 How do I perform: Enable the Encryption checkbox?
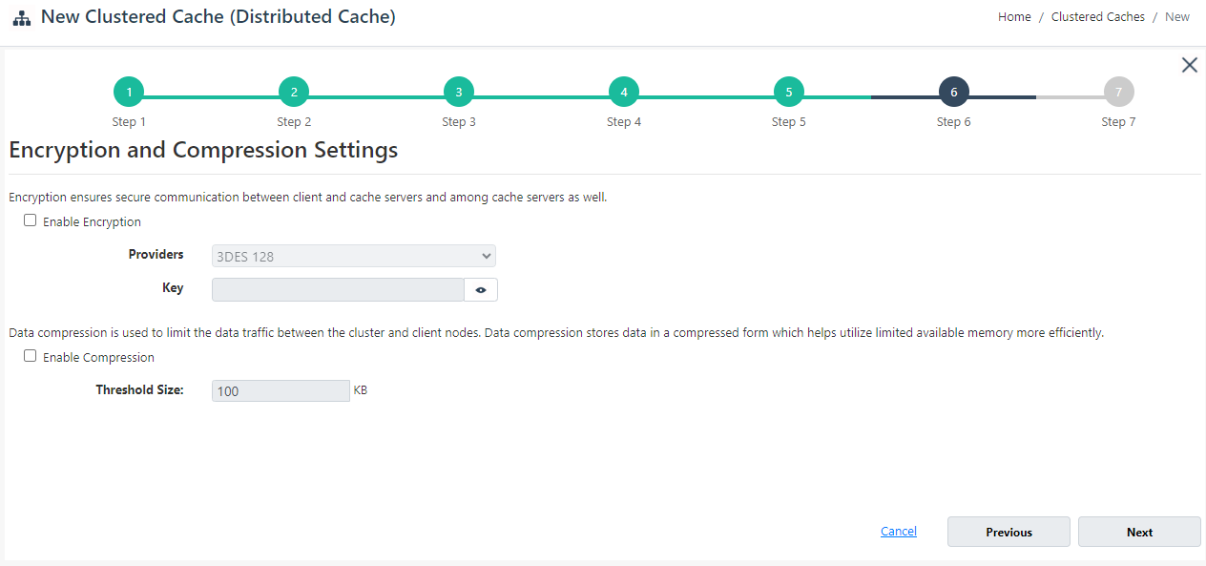(x=30, y=220)
